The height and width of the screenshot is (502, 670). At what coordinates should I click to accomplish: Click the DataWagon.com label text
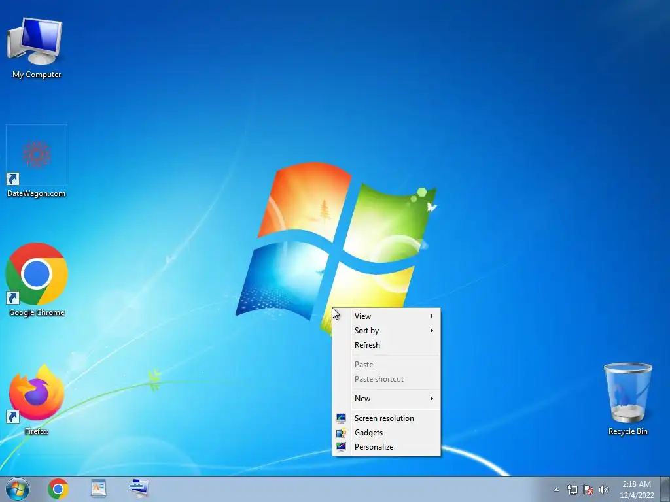point(37,193)
